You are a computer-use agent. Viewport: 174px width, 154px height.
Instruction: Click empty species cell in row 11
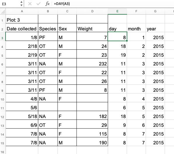48,107
